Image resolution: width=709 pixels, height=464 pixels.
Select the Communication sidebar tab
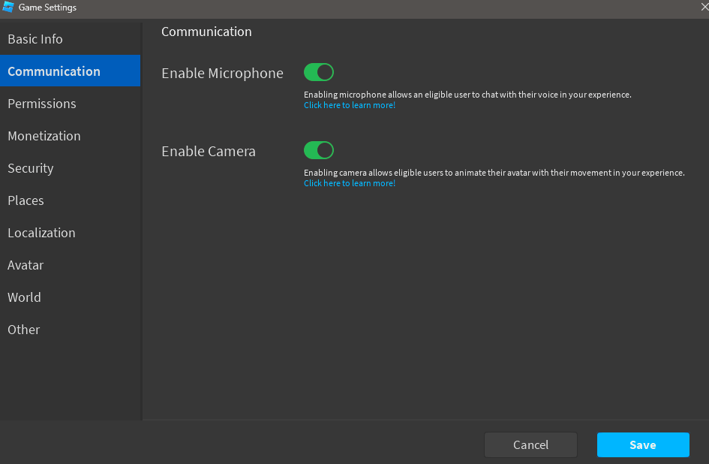pyautogui.click(x=70, y=71)
